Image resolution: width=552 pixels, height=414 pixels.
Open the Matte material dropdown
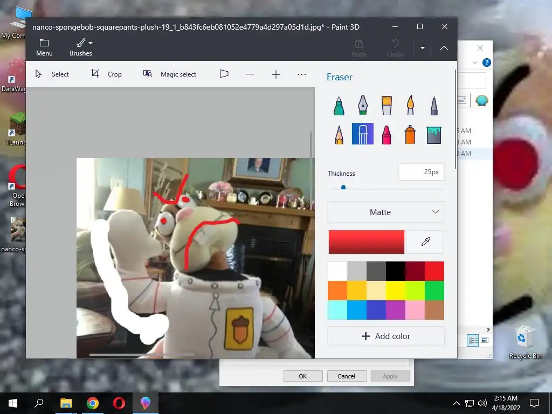tap(386, 212)
